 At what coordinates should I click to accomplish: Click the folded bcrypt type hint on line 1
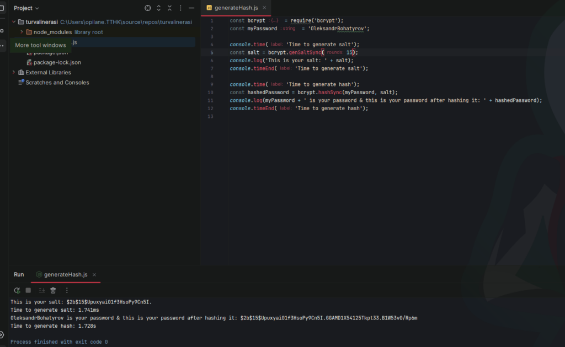tap(274, 20)
